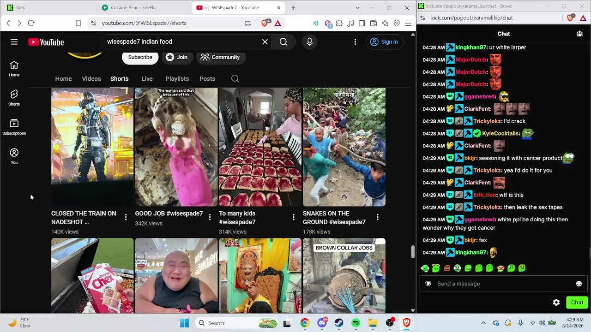Open the BROWN COLLAR JOBS short thumbnail
591x332 pixels.
point(344,276)
